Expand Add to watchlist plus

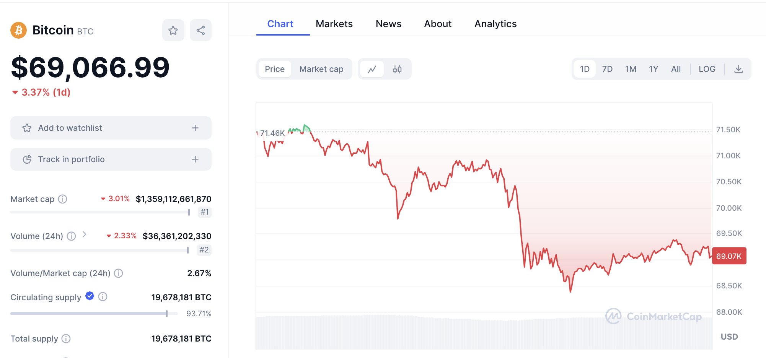click(x=195, y=128)
